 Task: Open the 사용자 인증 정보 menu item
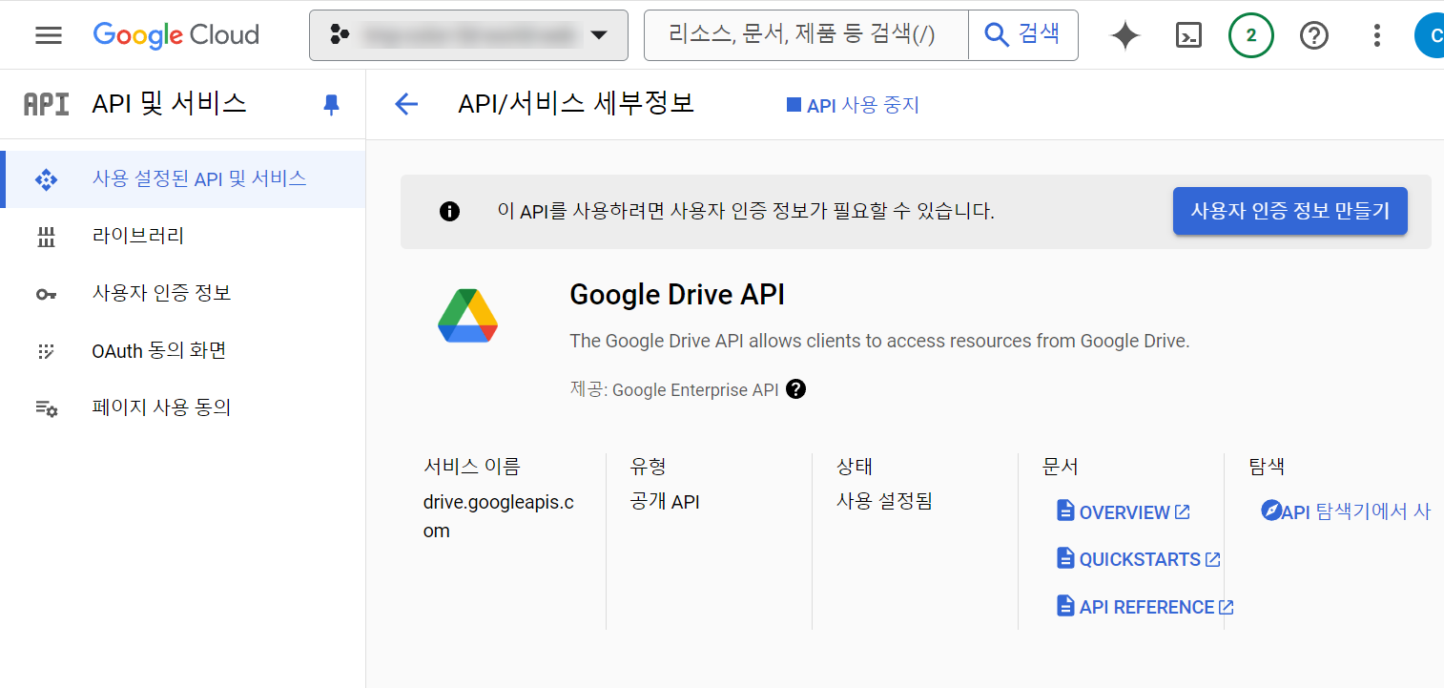[183, 293]
